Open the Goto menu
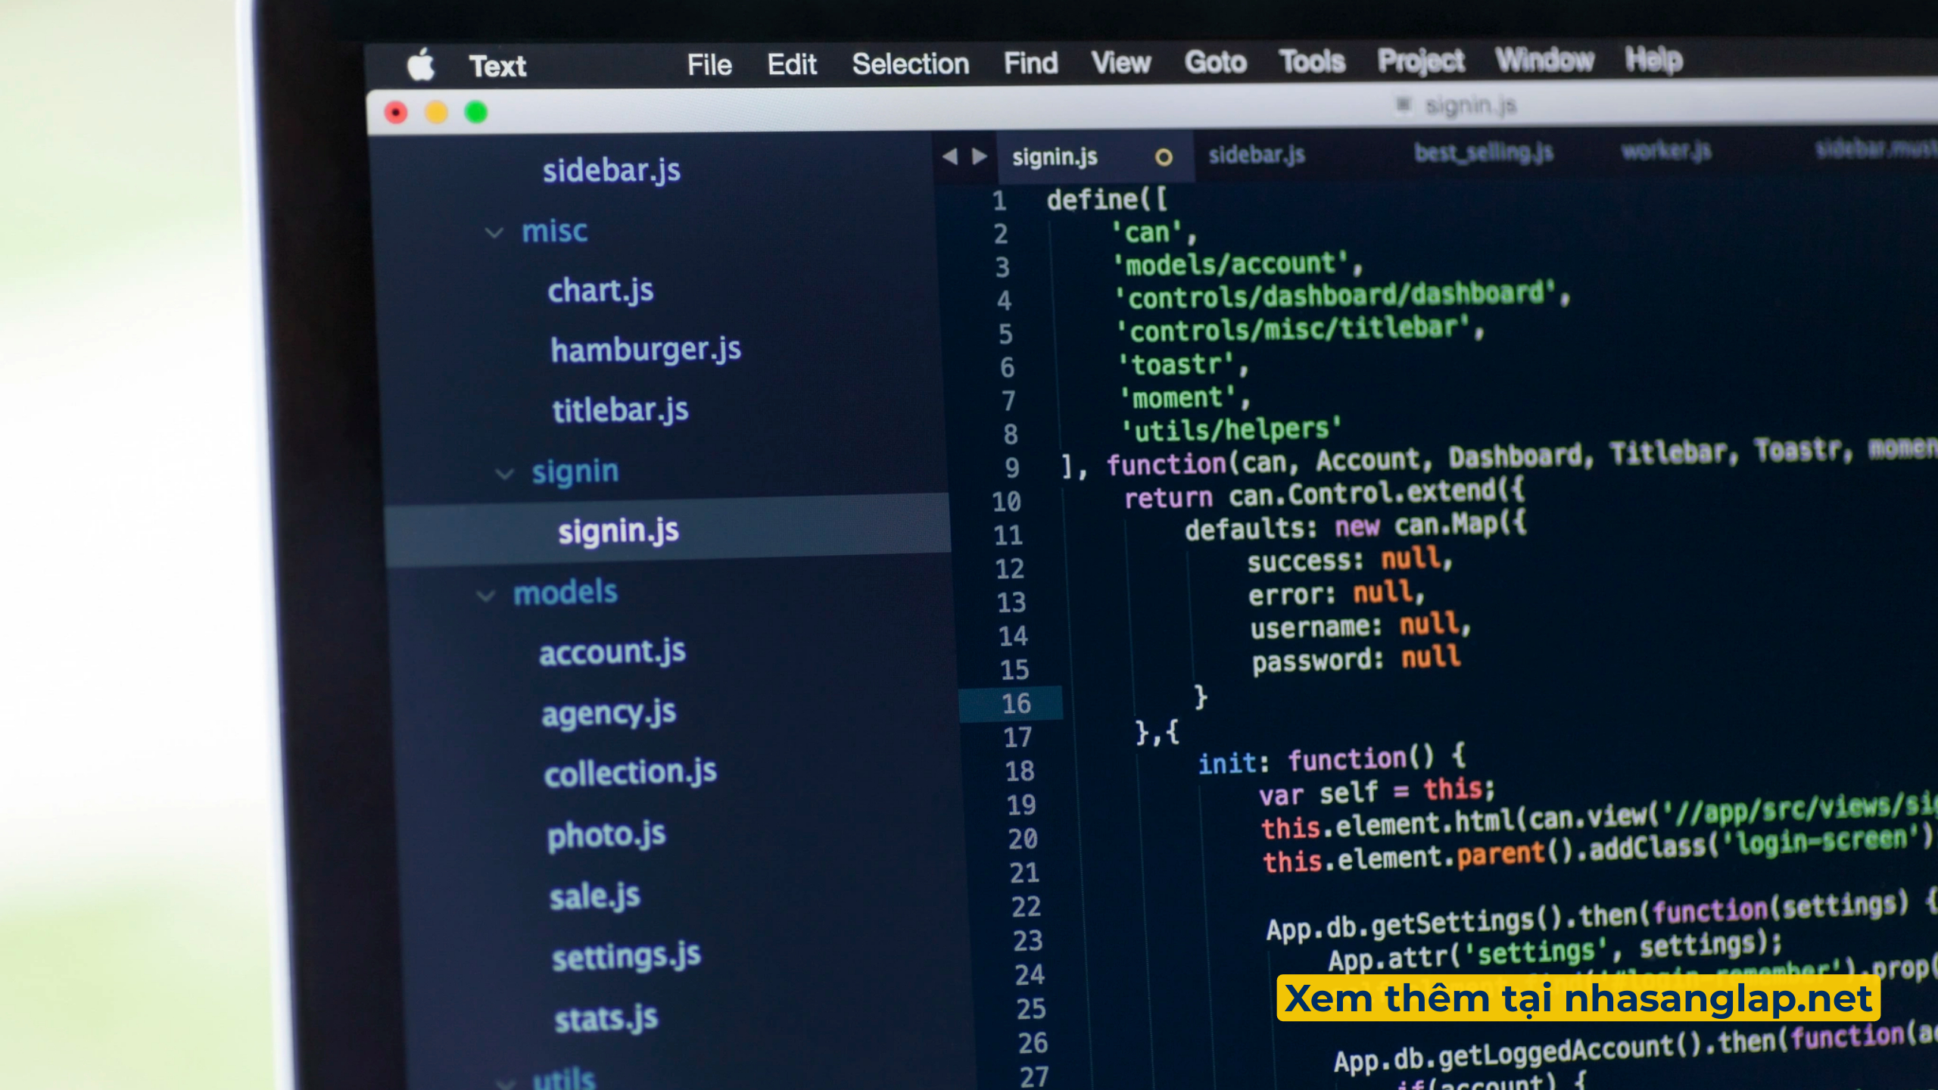Screen dimensions: 1938x1090 point(1215,62)
